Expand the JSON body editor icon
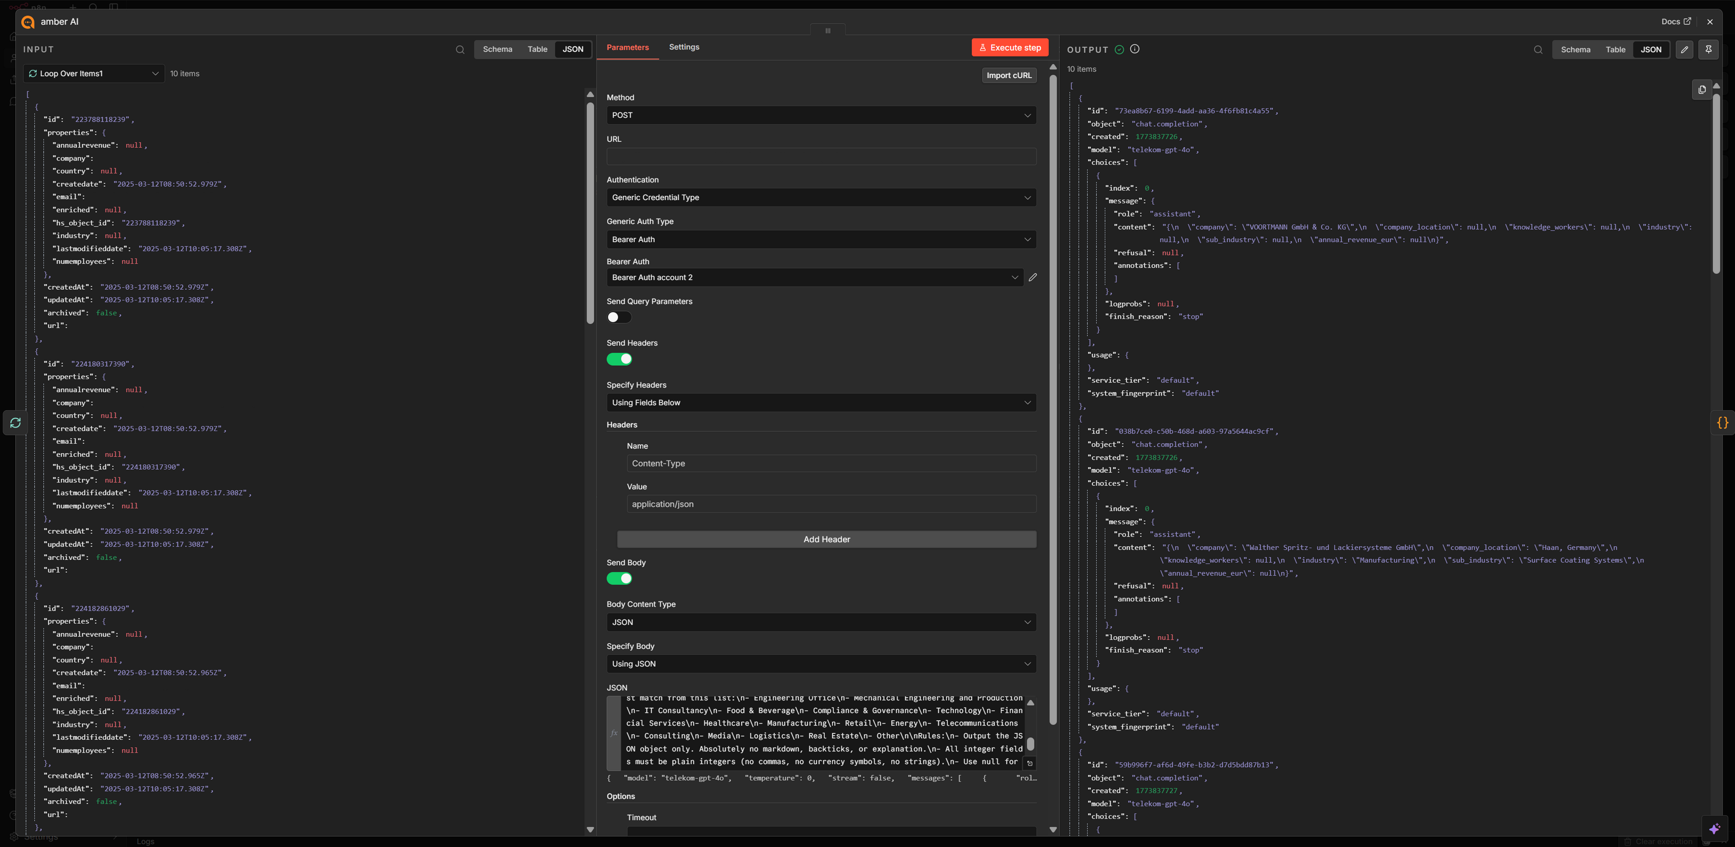The height and width of the screenshot is (847, 1735). click(1030, 764)
